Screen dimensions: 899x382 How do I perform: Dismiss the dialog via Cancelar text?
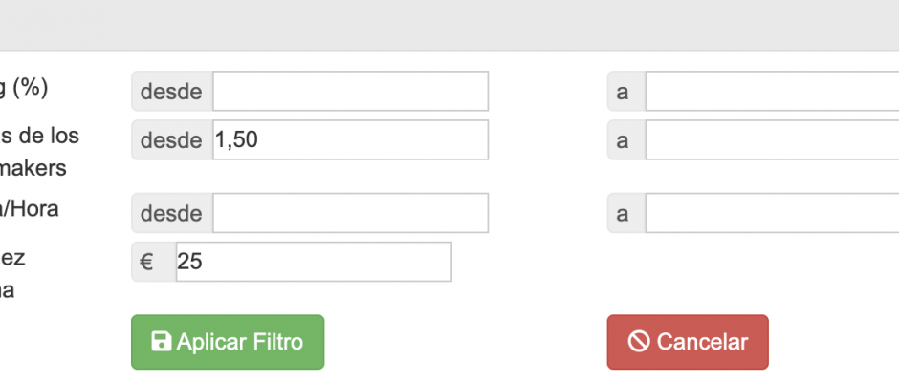[x=702, y=342]
